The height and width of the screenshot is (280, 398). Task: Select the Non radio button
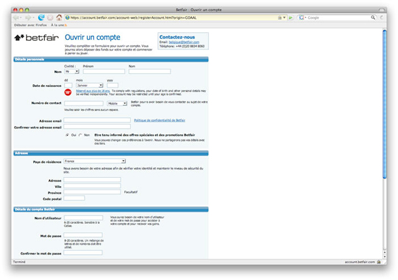point(80,135)
